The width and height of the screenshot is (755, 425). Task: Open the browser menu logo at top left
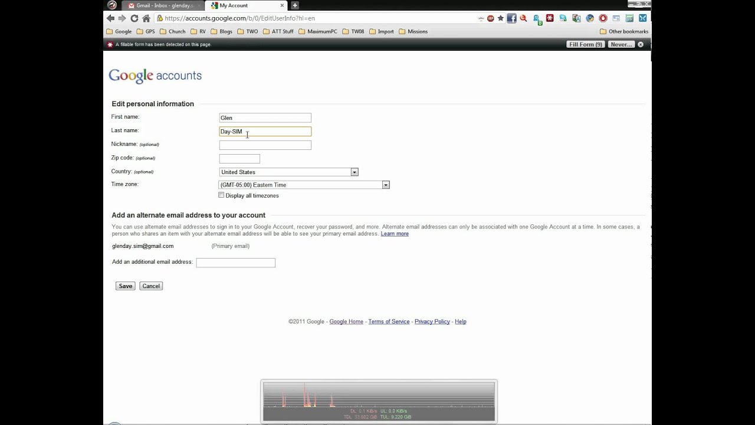[112, 5]
